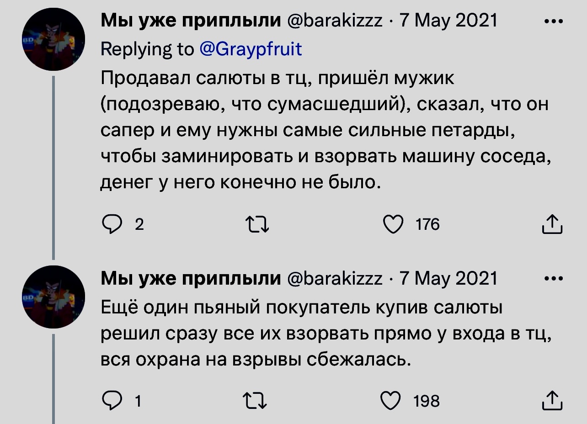This screenshot has width=587, height=424.
Task: Open the first tweet's author name "Мы уже приплыли"
Action: pos(191,21)
